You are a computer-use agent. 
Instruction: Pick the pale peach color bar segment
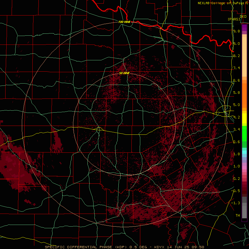coord(244,57)
